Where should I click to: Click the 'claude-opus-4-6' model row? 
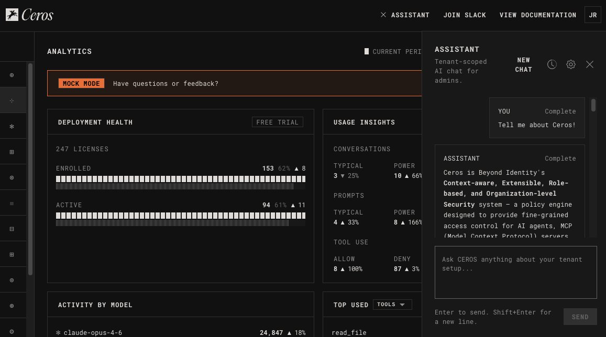181,332
